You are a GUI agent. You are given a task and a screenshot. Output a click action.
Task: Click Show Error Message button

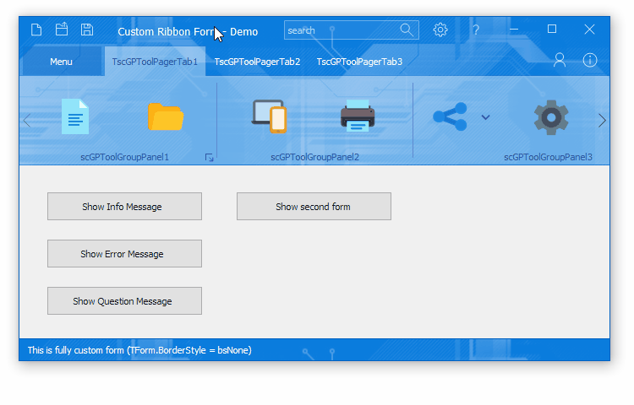click(124, 254)
